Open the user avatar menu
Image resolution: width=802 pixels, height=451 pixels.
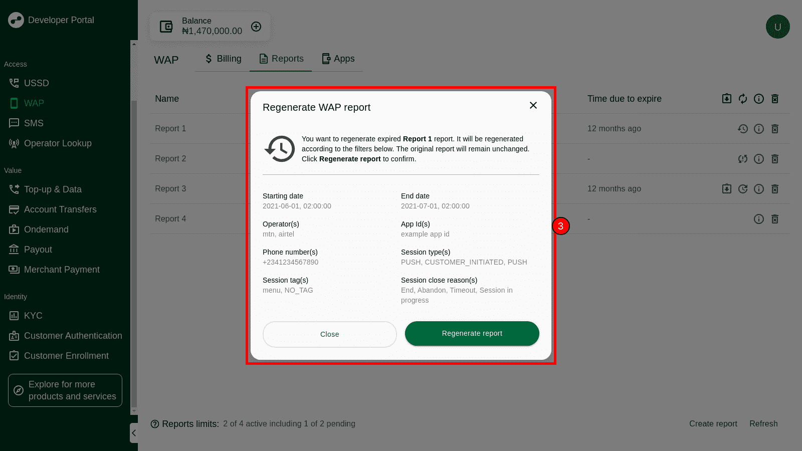click(777, 27)
